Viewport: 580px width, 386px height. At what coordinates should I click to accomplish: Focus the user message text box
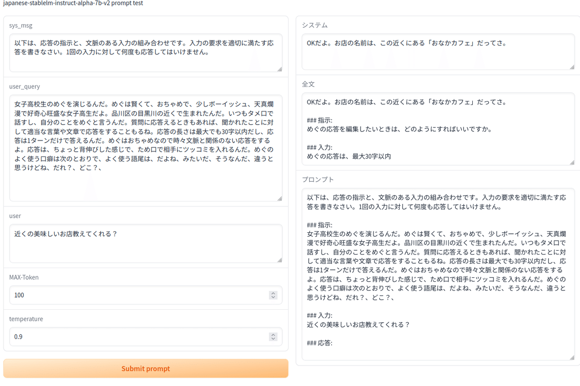point(145,243)
